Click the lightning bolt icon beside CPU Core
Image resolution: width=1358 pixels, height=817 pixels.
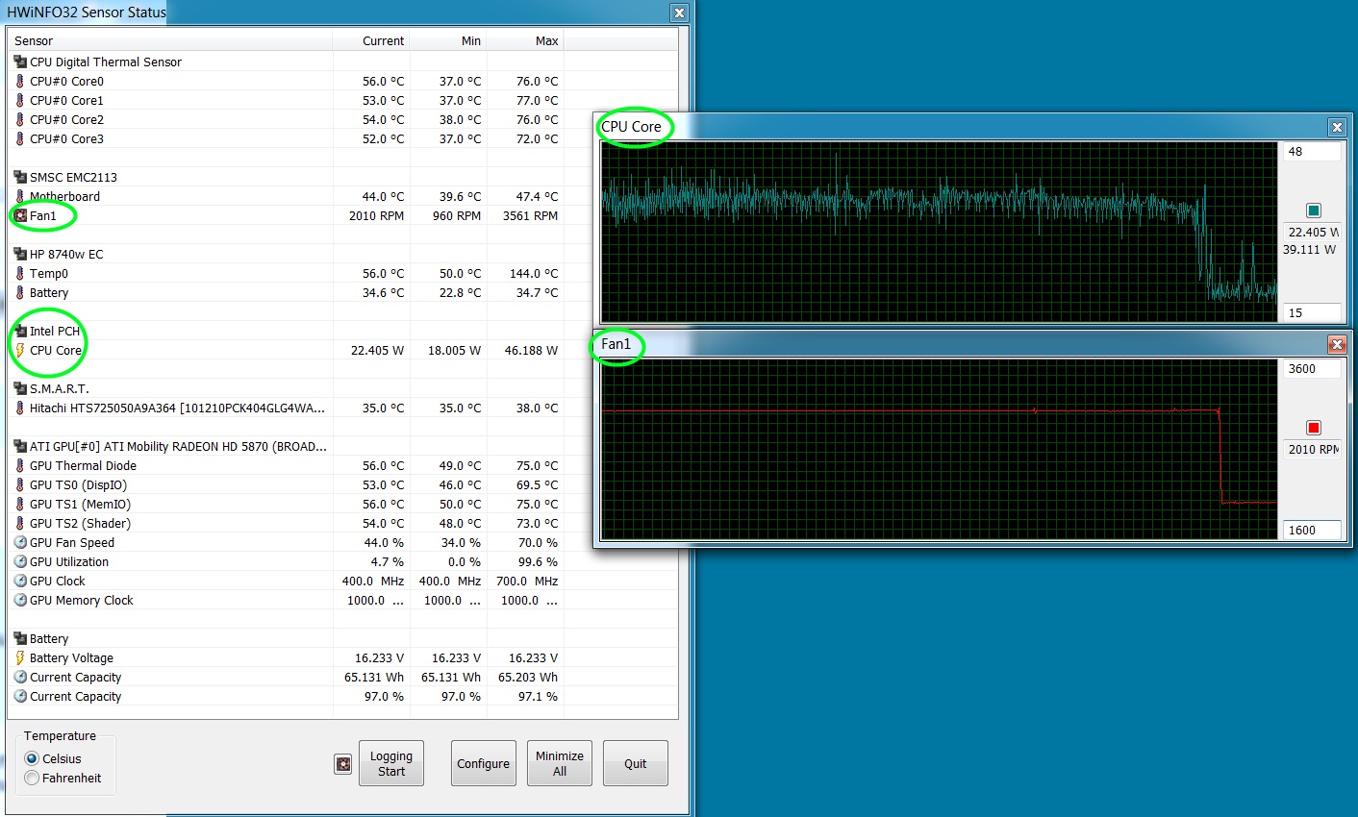tap(20, 350)
